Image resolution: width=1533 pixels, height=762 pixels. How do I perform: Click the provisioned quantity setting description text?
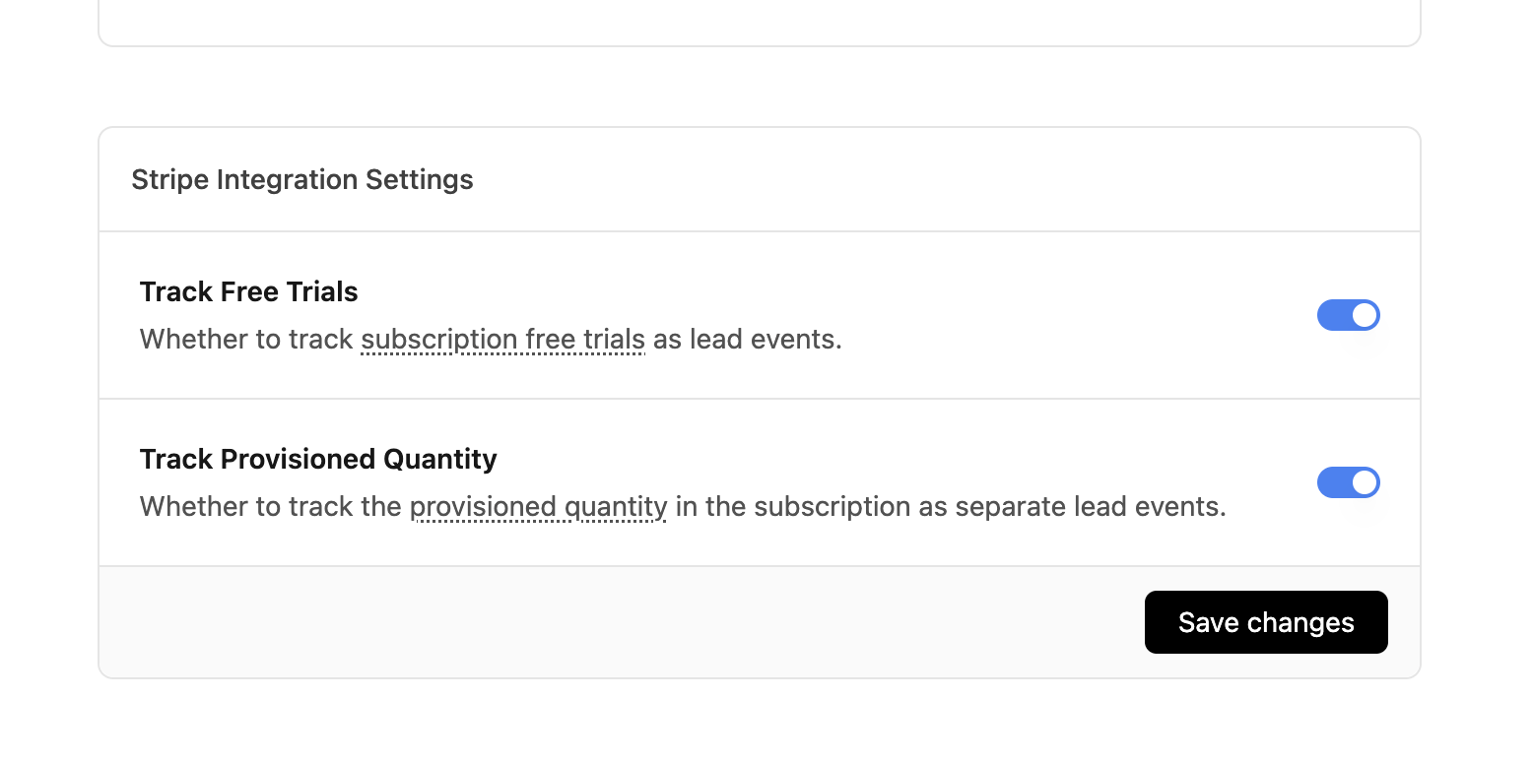click(x=684, y=506)
